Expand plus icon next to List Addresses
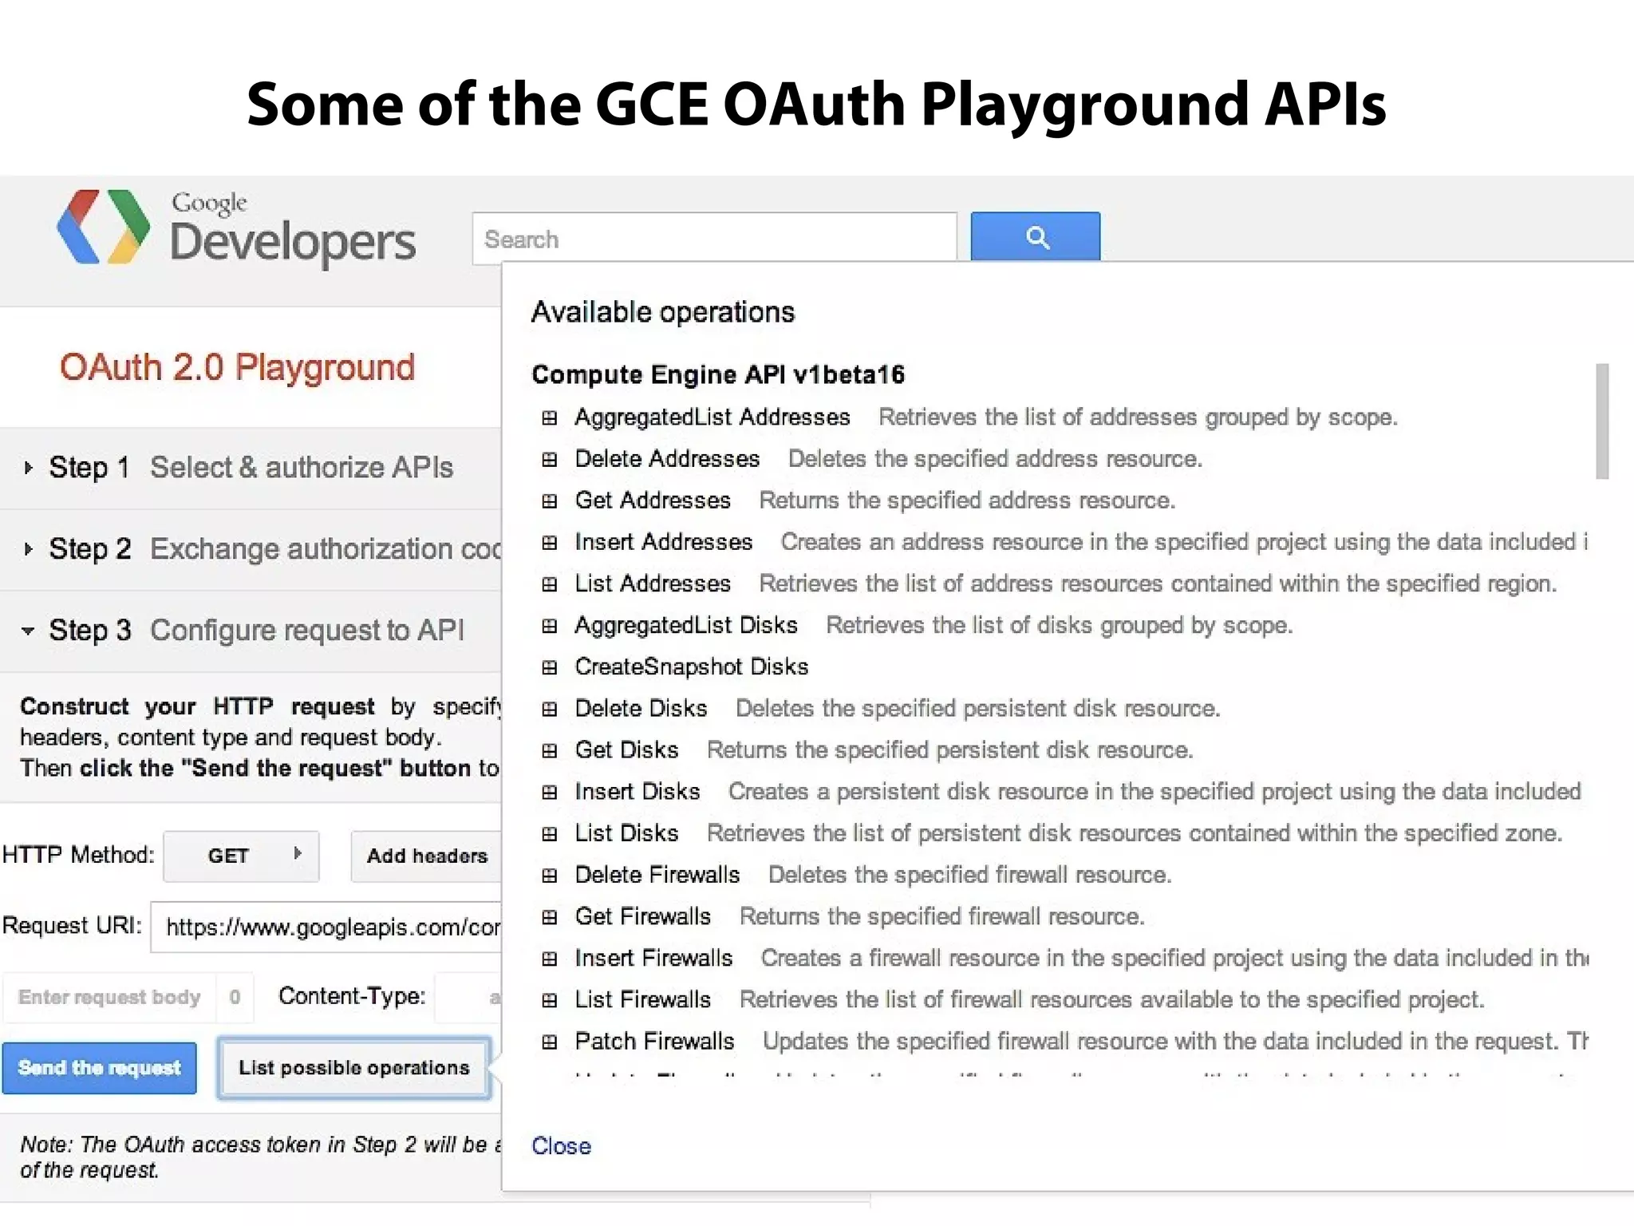Image resolution: width=1634 pixels, height=1226 pixels. click(549, 583)
